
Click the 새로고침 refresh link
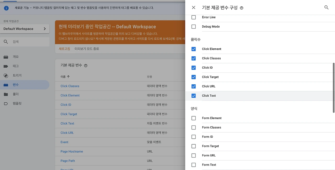pos(64,49)
